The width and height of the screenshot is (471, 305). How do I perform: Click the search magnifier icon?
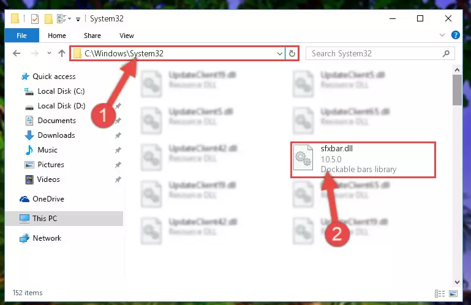tap(447, 53)
